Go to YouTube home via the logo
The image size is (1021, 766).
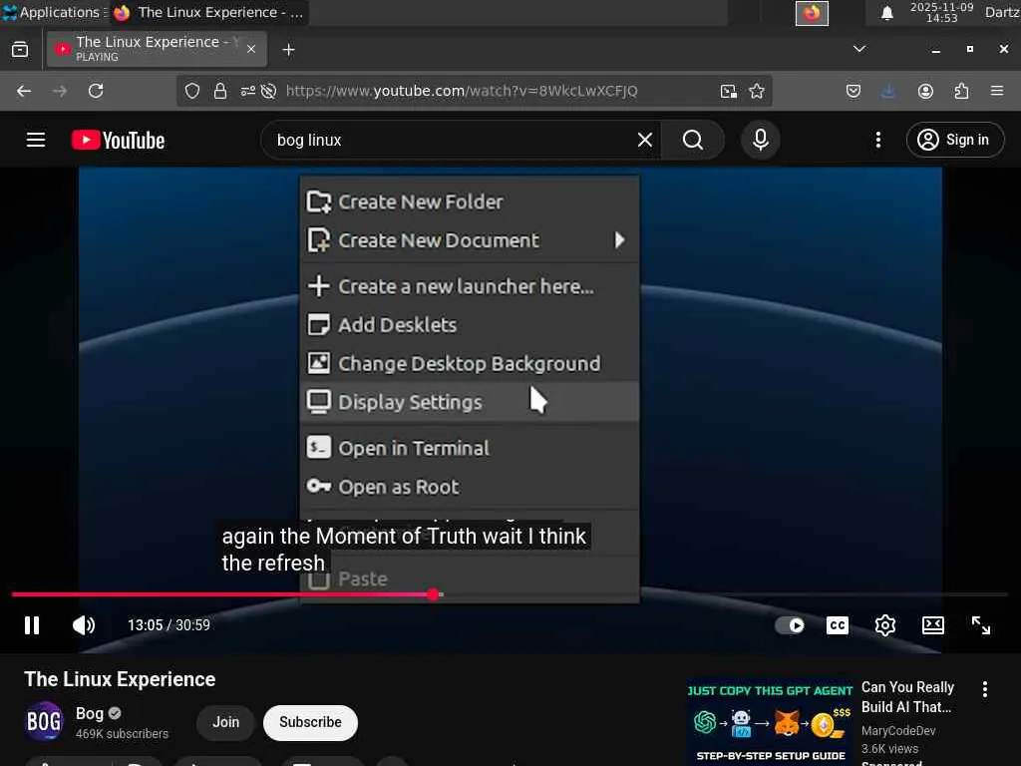[x=118, y=140]
